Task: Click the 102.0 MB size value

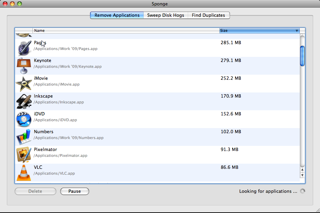Action: point(231,131)
